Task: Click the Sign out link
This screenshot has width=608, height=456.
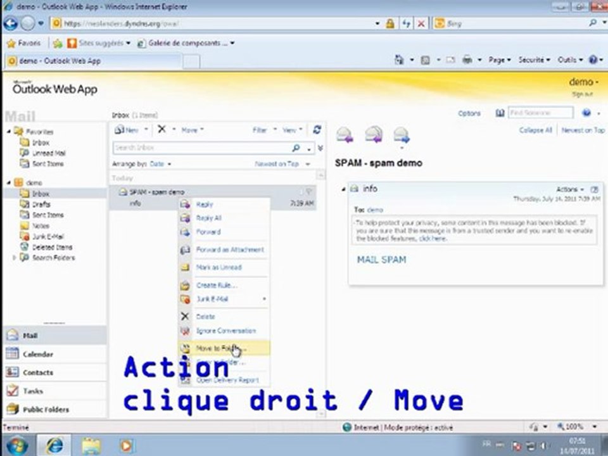Action: tap(582, 94)
